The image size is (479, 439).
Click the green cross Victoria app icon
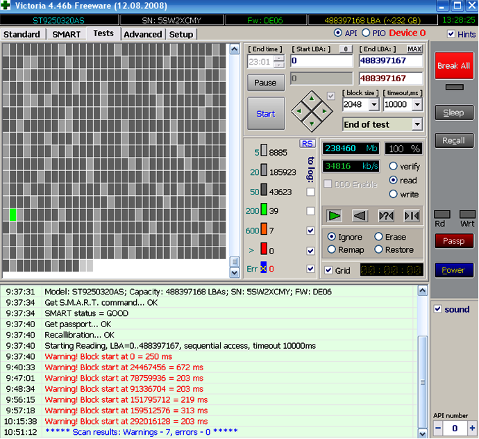[x=5, y=5]
